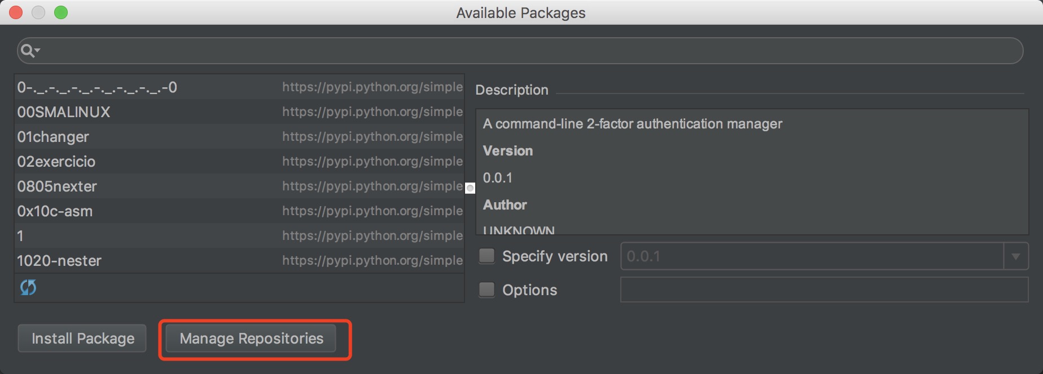
Task: Enable the Specify version checkbox
Action: [x=487, y=256]
